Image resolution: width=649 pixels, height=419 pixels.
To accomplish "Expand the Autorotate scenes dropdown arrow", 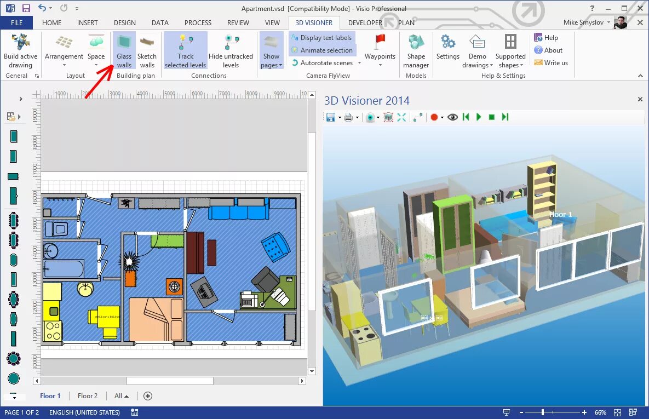I will (359, 63).
